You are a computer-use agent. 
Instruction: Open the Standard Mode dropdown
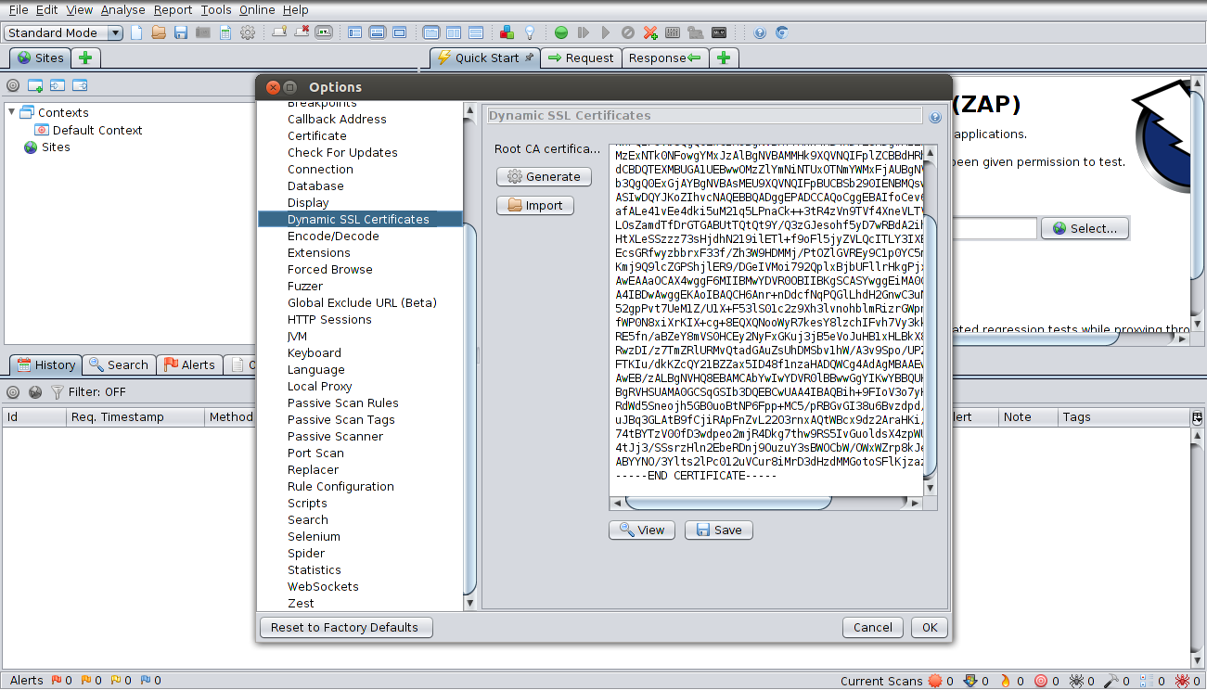pyautogui.click(x=64, y=32)
